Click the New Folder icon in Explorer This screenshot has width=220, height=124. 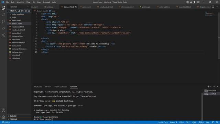tap(22, 11)
